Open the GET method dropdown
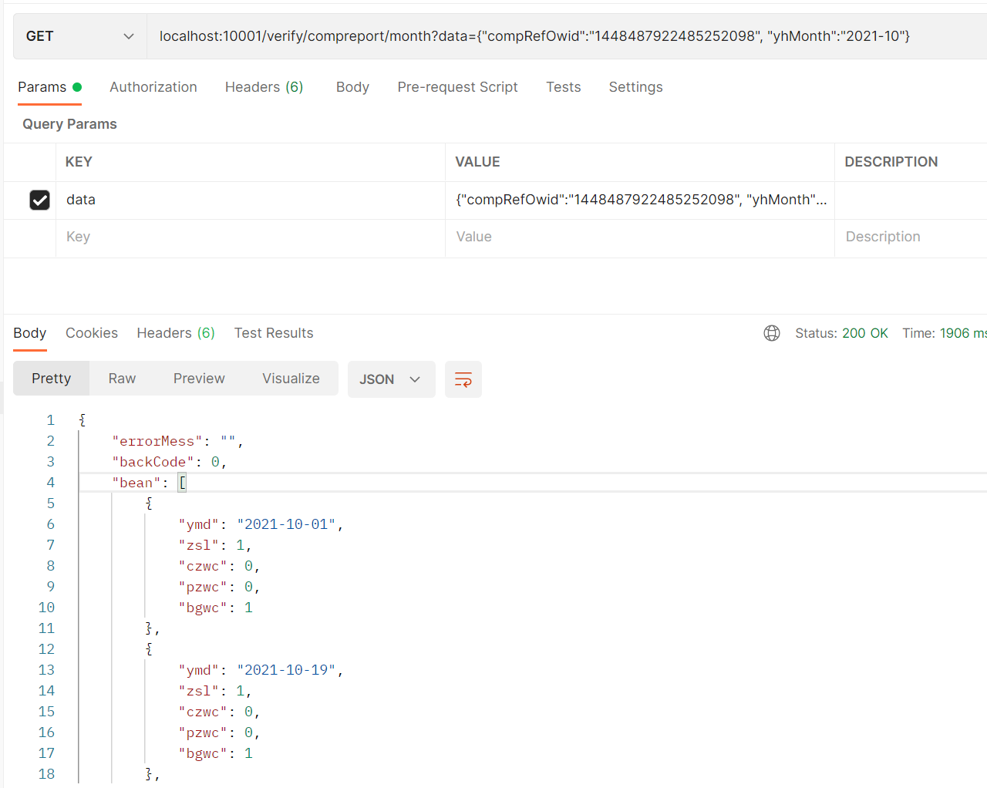This screenshot has height=788, width=987. coord(80,36)
